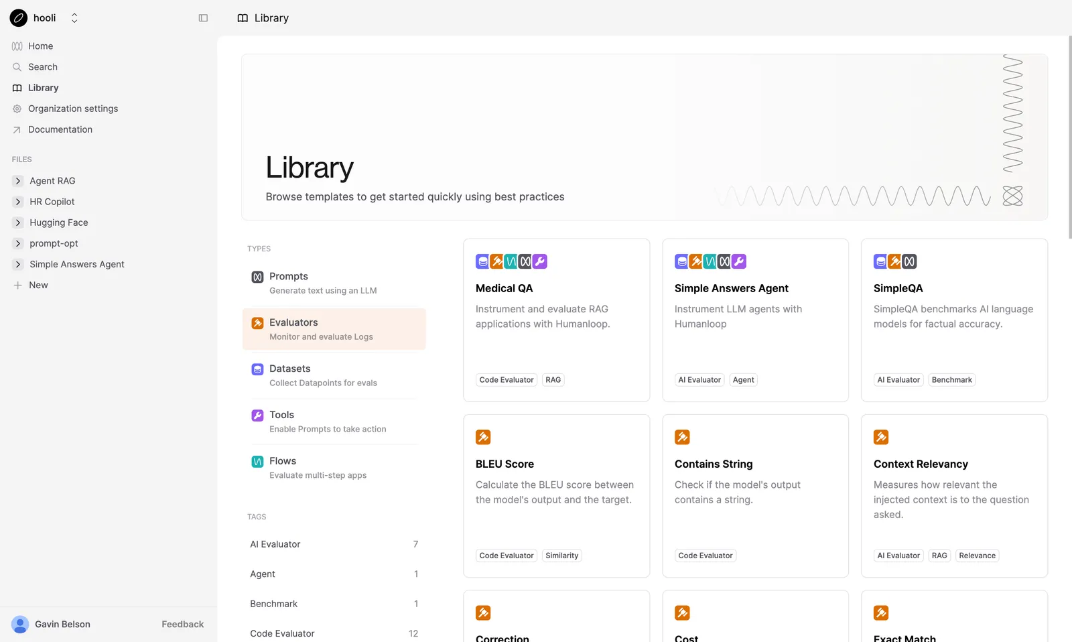
Task: Filter by Tools type
Action: pos(334,422)
